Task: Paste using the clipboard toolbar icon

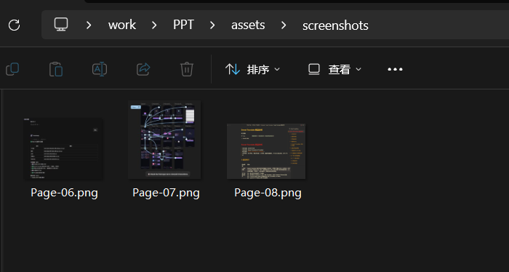Action: pos(56,69)
